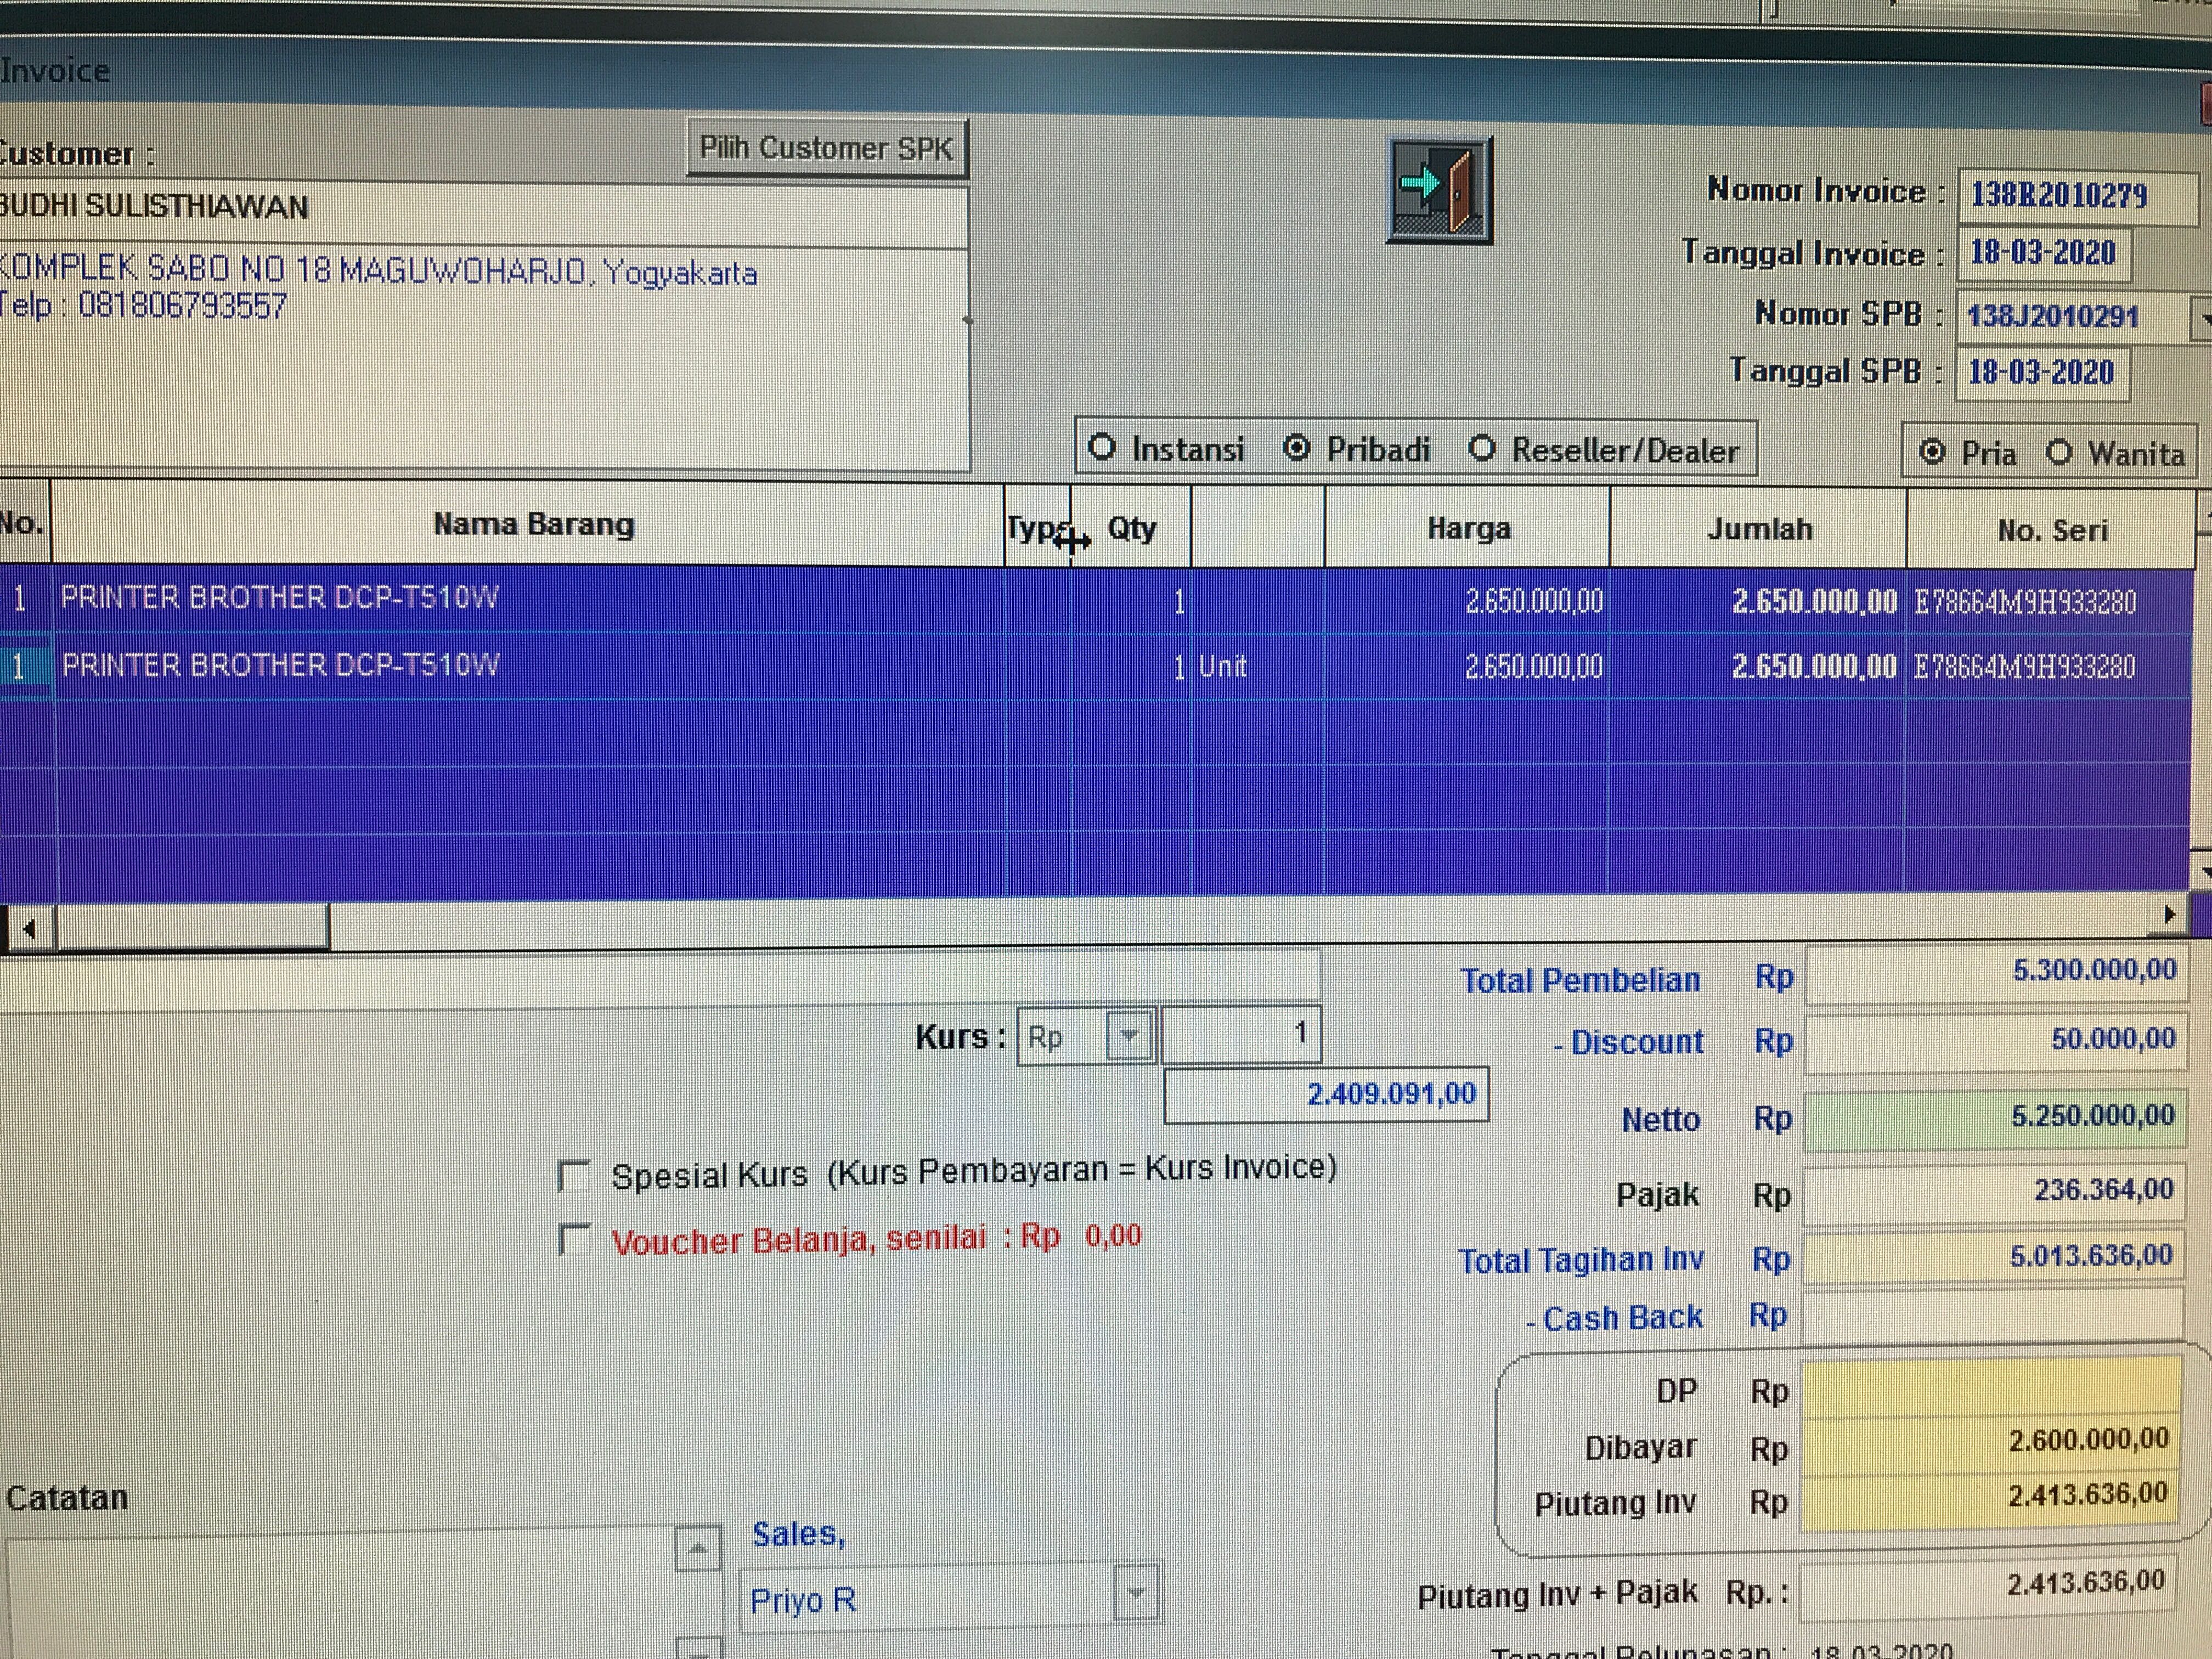Select the second Printer Brother row
Screen dimensions: 2212x1659
point(280,666)
